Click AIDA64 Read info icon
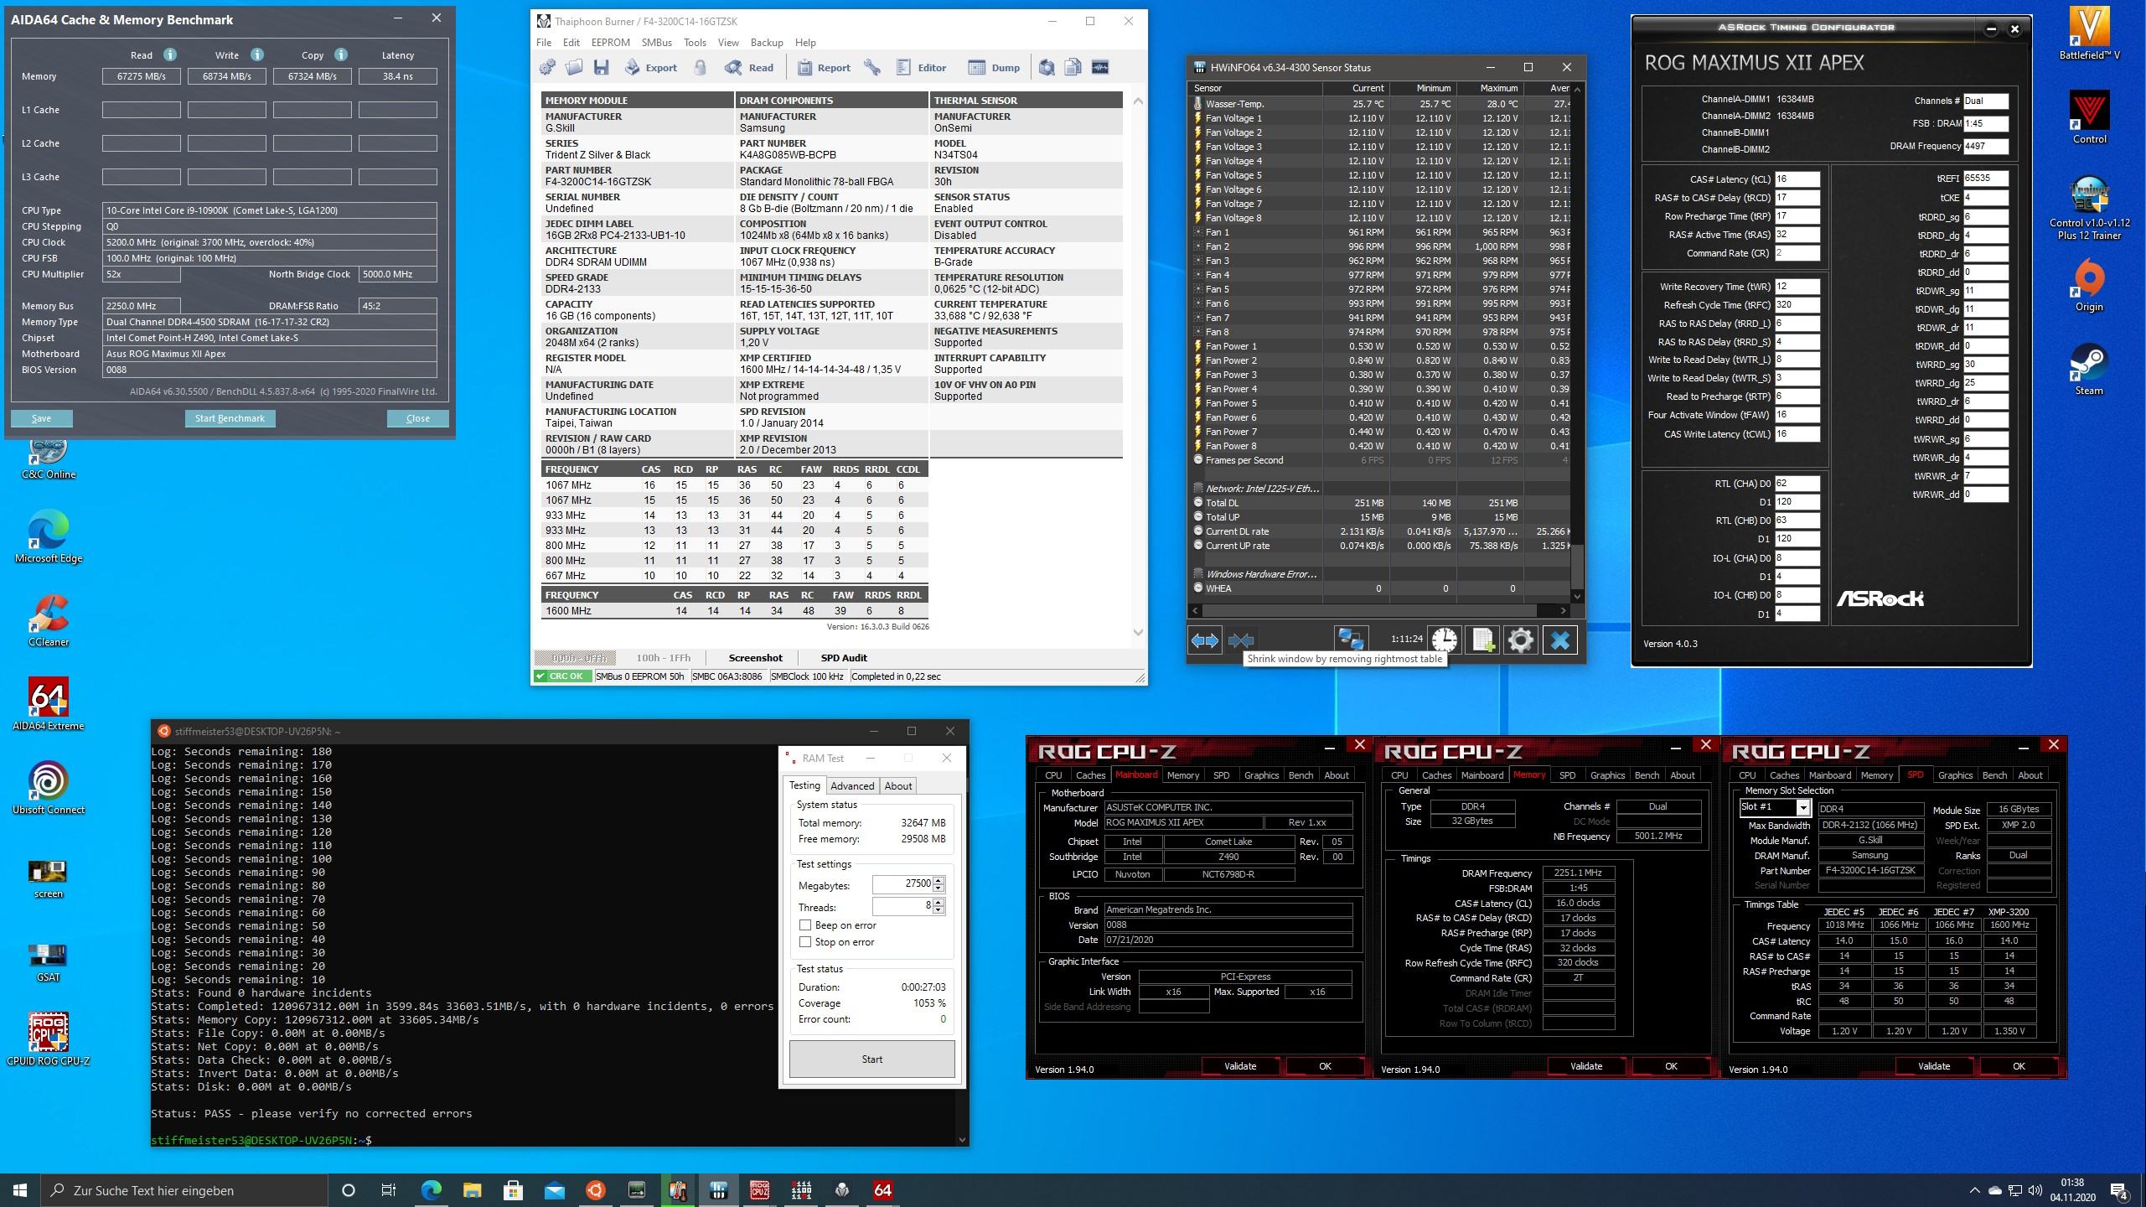 (170, 54)
